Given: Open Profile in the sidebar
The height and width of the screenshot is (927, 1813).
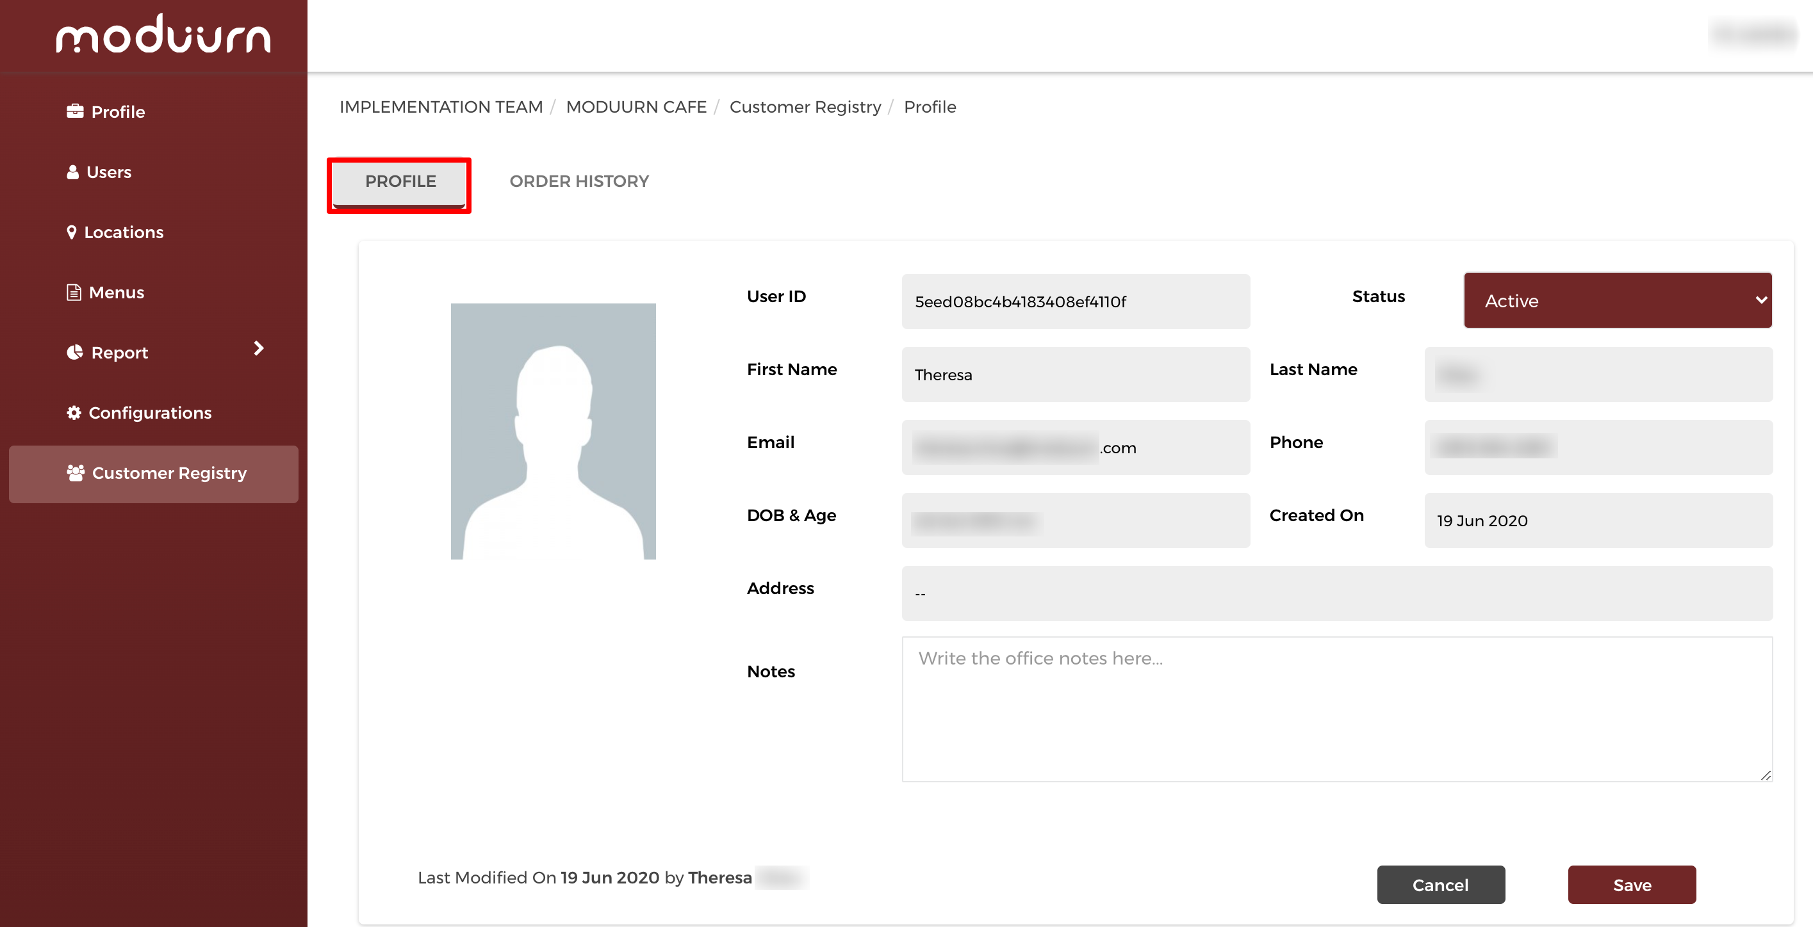Looking at the screenshot, I should [x=117, y=112].
